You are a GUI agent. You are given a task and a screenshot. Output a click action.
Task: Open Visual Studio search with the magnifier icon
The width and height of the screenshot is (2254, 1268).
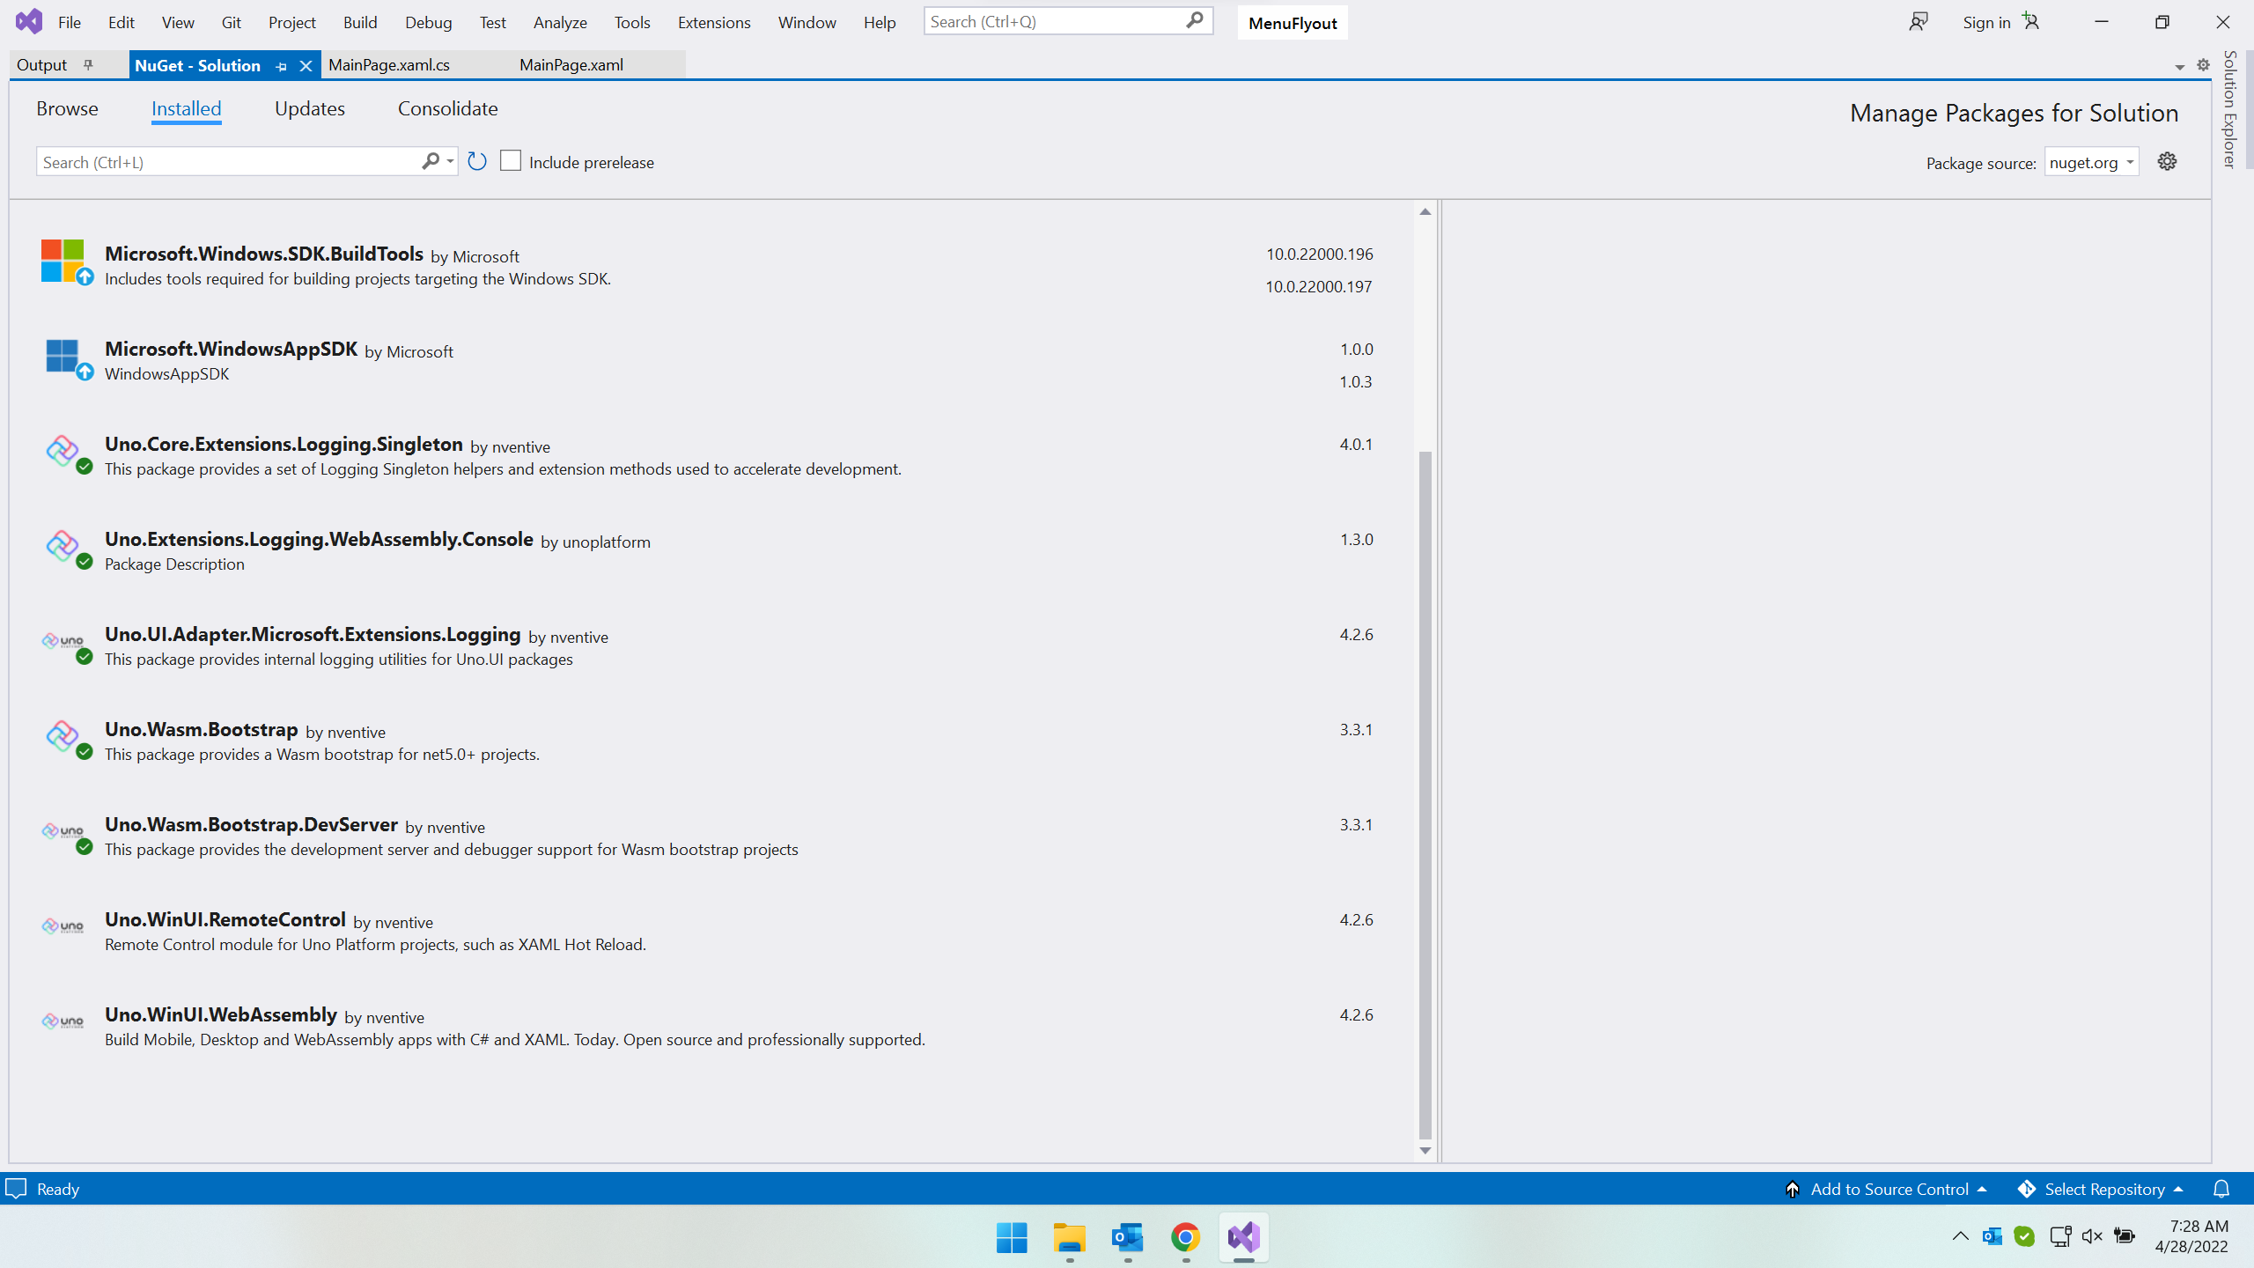coord(1195,20)
